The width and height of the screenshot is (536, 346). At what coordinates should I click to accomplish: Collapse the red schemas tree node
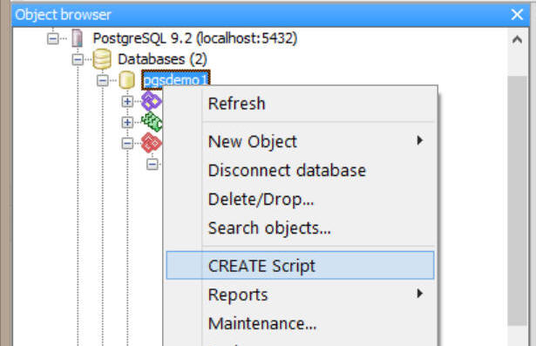(127, 143)
